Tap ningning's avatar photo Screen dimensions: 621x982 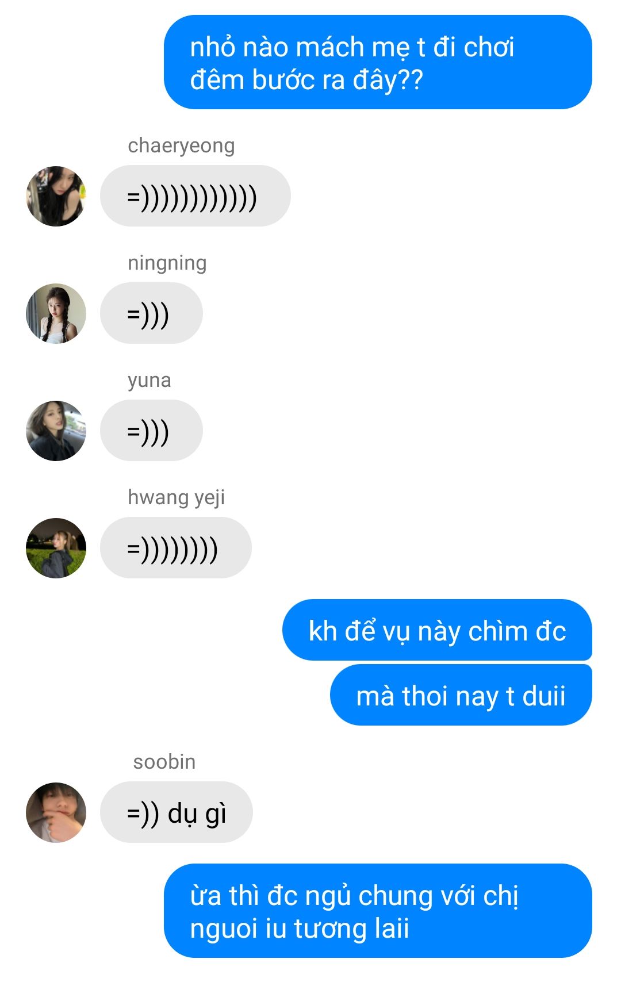coord(56,313)
